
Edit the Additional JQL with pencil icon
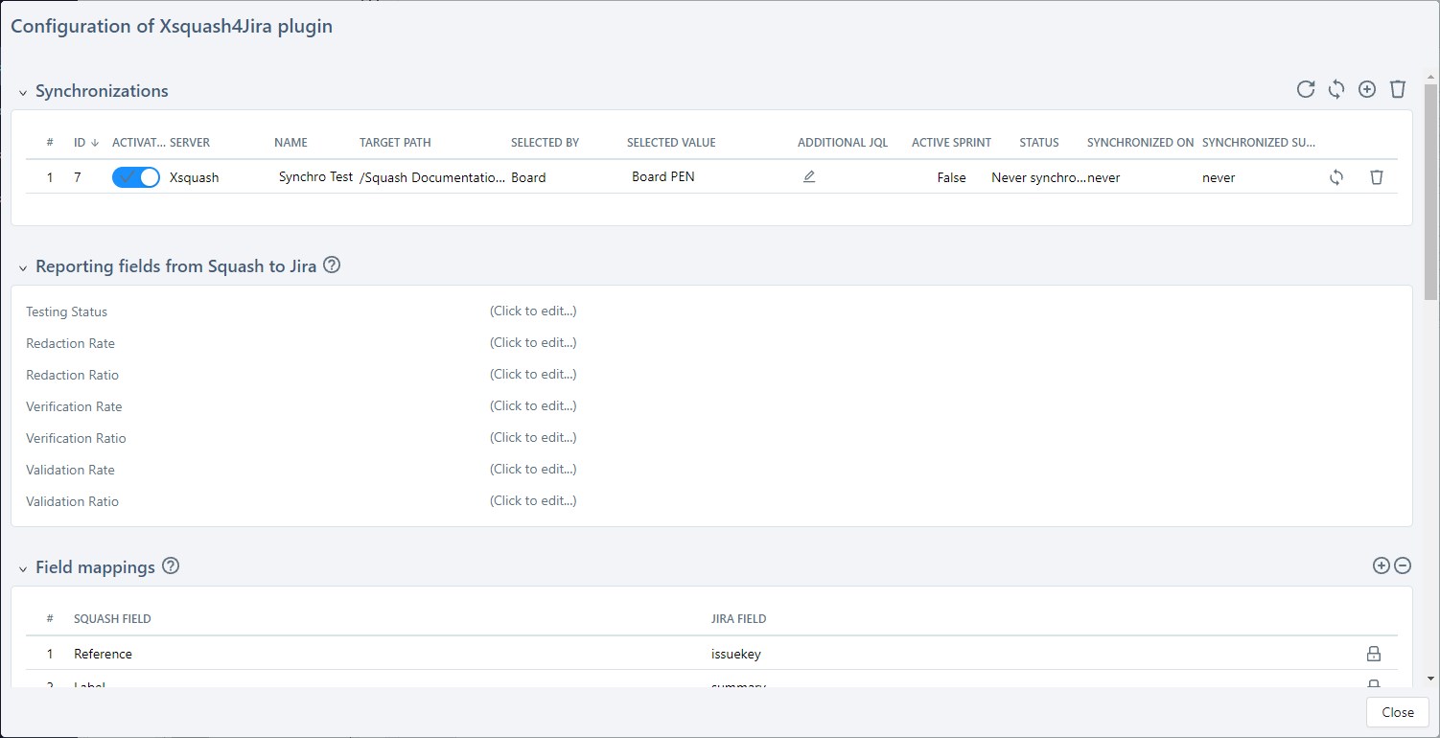[x=808, y=176]
